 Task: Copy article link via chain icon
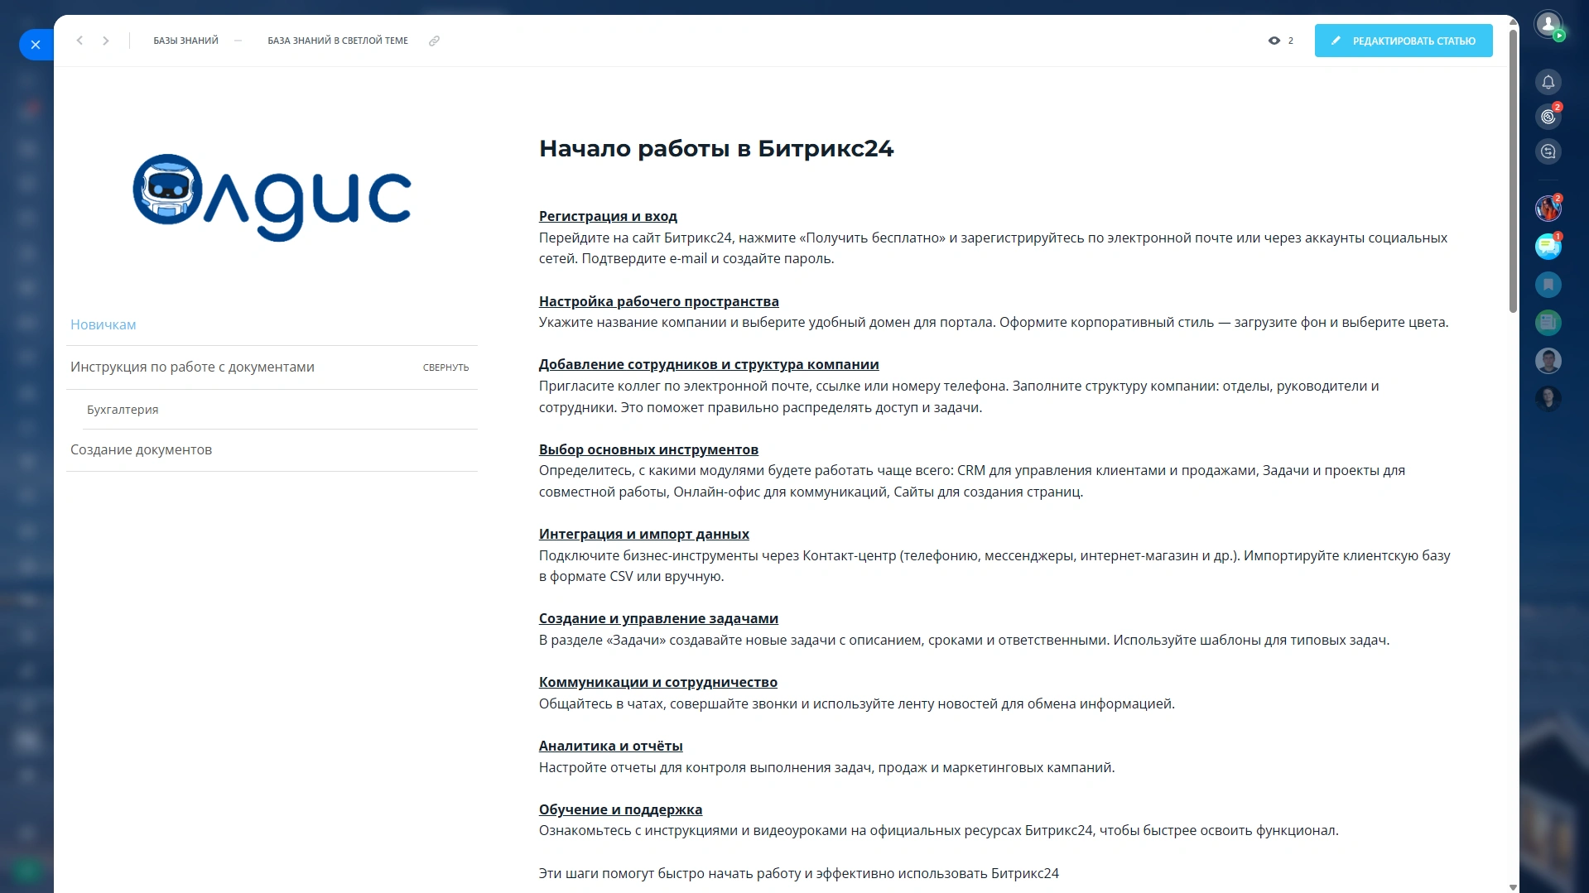pos(434,41)
